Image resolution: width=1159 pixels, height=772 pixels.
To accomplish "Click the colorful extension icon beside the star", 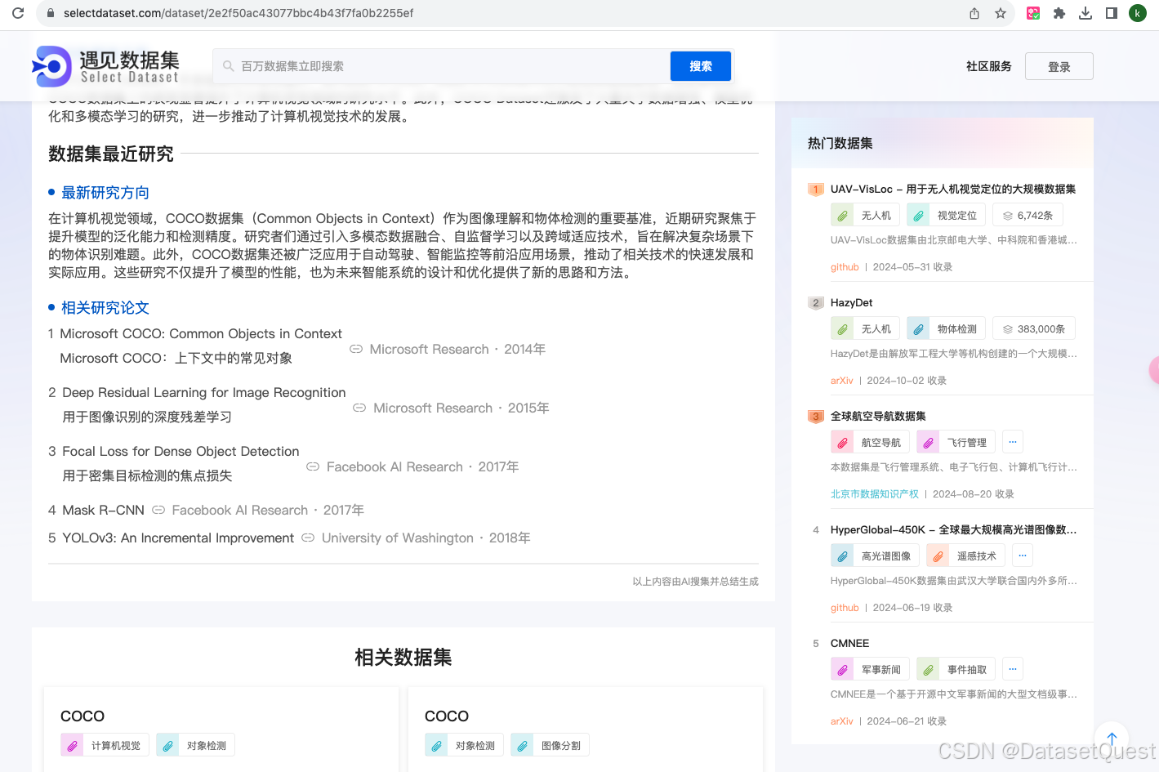I will 1033,13.
